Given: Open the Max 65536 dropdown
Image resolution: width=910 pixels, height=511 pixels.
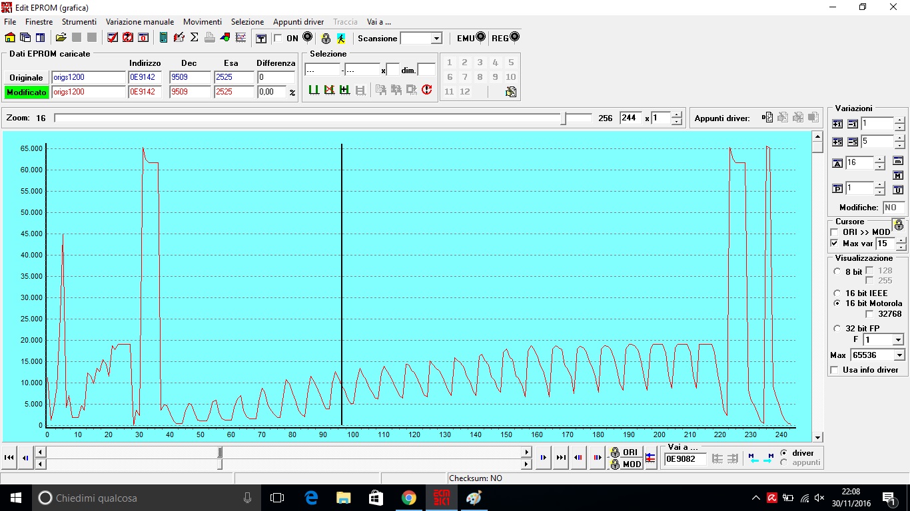Looking at the screenshot, I should 898,355.
